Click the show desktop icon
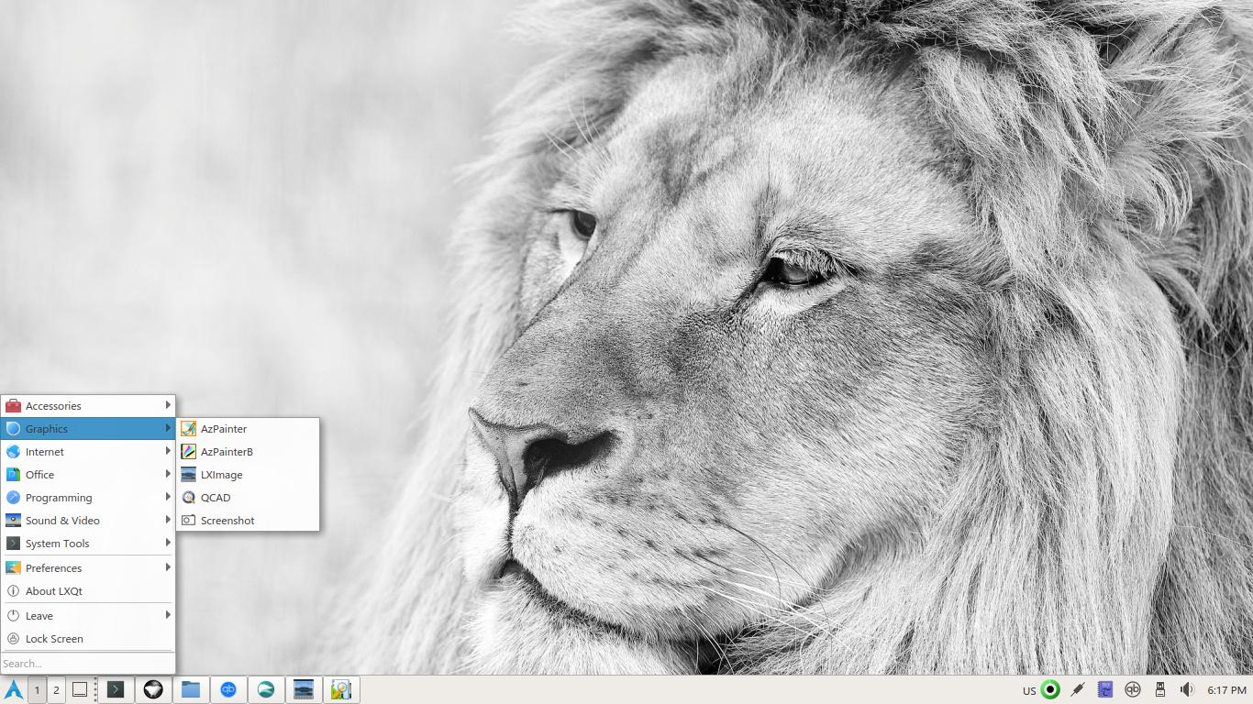 (x=80, y=690)
